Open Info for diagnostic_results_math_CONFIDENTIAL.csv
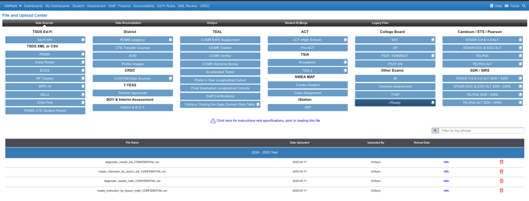This screenshot has width=529, height=201. (446, 181)
